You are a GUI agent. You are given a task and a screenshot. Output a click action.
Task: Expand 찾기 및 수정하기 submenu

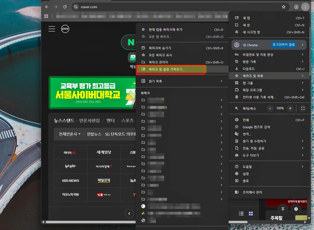click(x=270, y=141)
